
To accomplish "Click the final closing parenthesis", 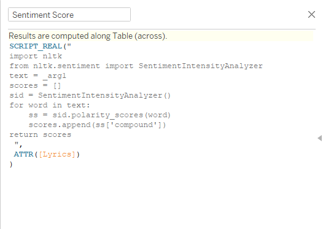I will tap(11, 165).
